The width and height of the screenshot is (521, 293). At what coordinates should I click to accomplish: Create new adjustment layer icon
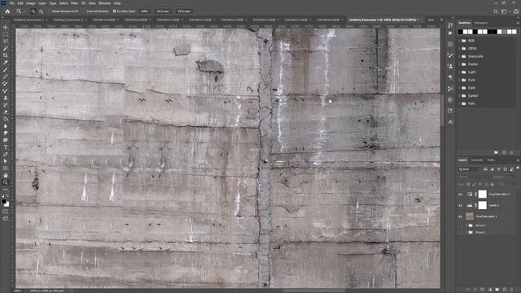490,290
